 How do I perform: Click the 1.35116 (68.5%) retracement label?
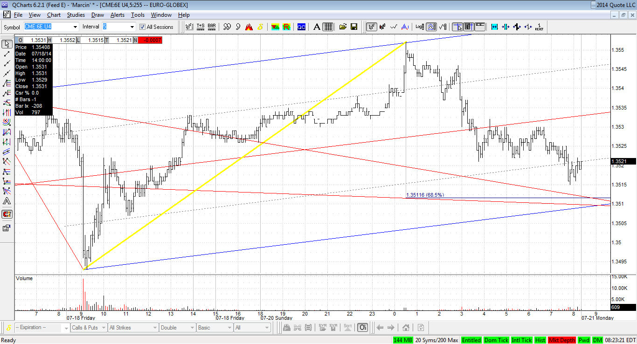point(425,195)
